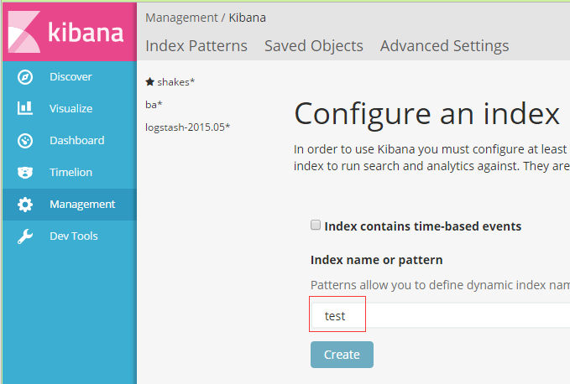Select the shakes* index pattern text
The image size is (570, 384).
point(176,82)
